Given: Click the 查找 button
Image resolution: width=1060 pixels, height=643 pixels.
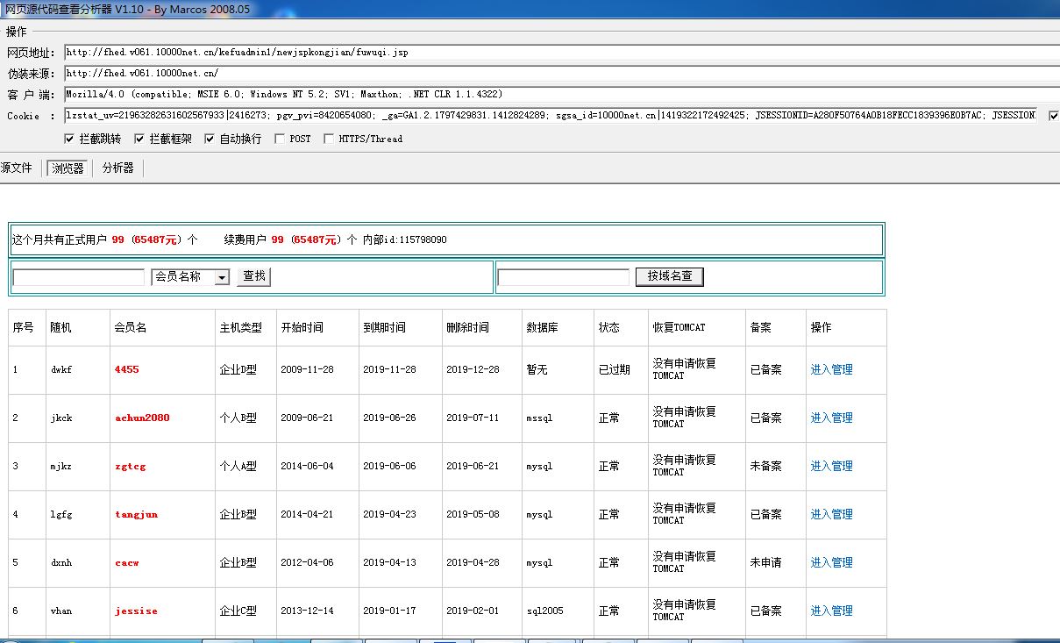Looking at the screenshot, I should pos(254,276).
